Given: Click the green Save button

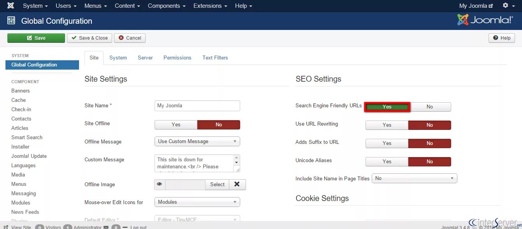Looking at the screenshot, I should [36, 38].
